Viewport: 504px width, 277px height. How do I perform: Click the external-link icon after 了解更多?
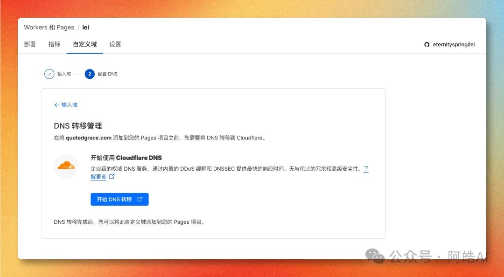click(112, 176)
